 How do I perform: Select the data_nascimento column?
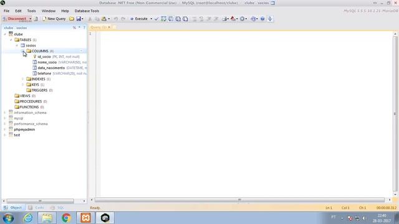(60, 68)
